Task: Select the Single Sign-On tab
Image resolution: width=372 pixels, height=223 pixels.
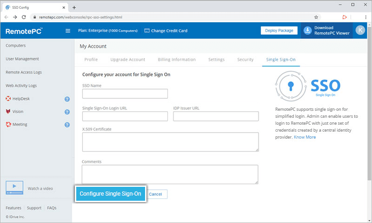Action: pyautogui.click(x=281, y=60)
